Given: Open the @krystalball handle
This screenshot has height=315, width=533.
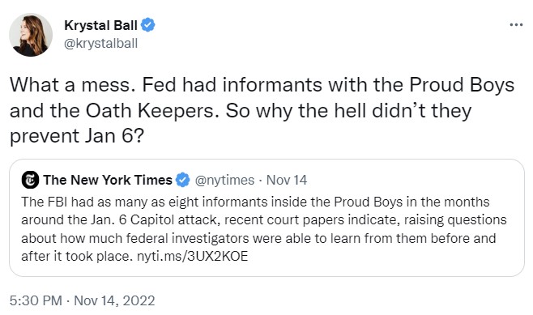Looking at the screenshot, I should coord(101,44).
